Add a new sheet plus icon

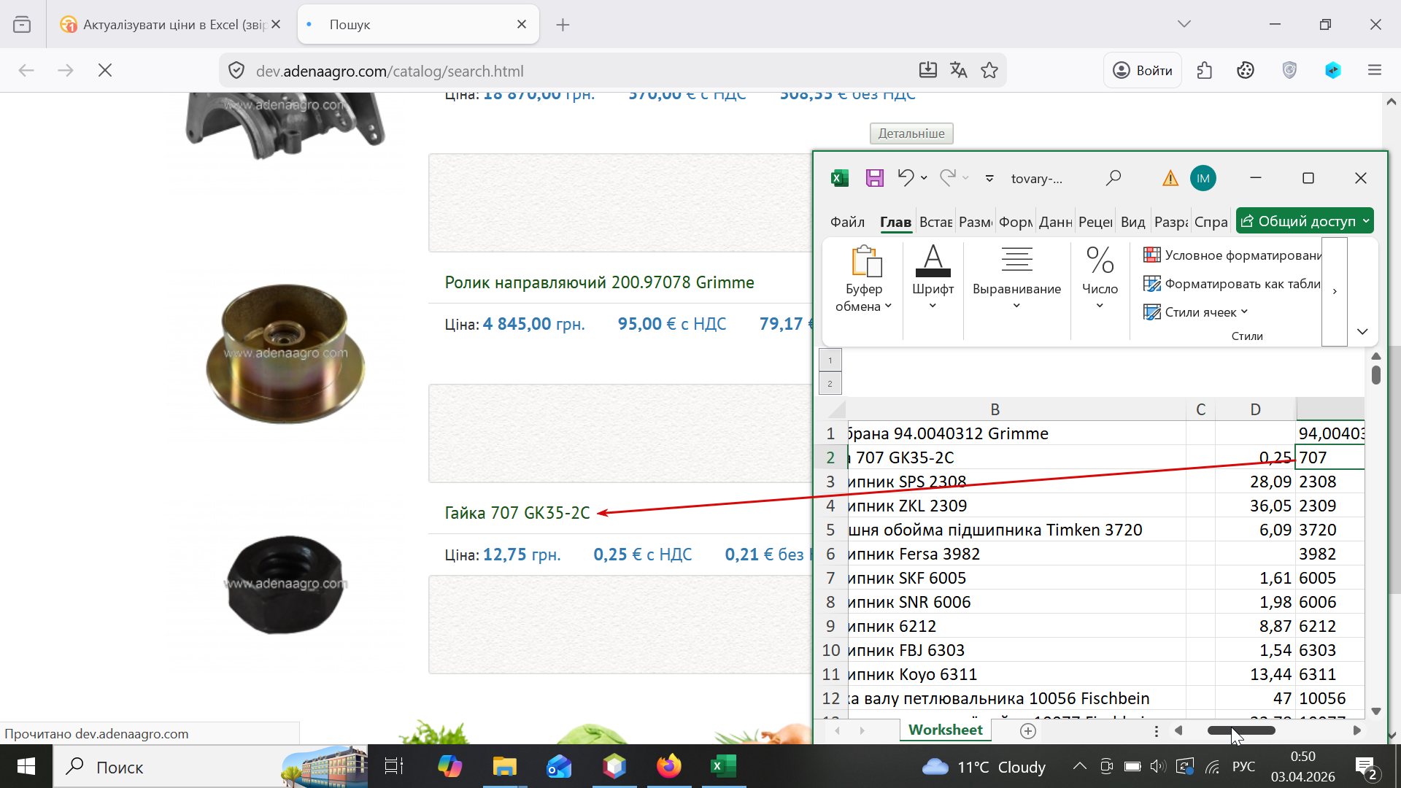coord(1028,731)
